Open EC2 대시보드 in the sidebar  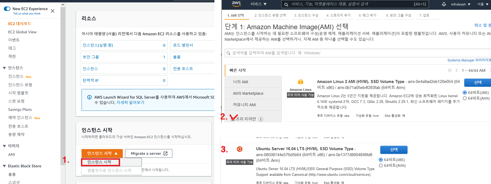pos(20,24)
